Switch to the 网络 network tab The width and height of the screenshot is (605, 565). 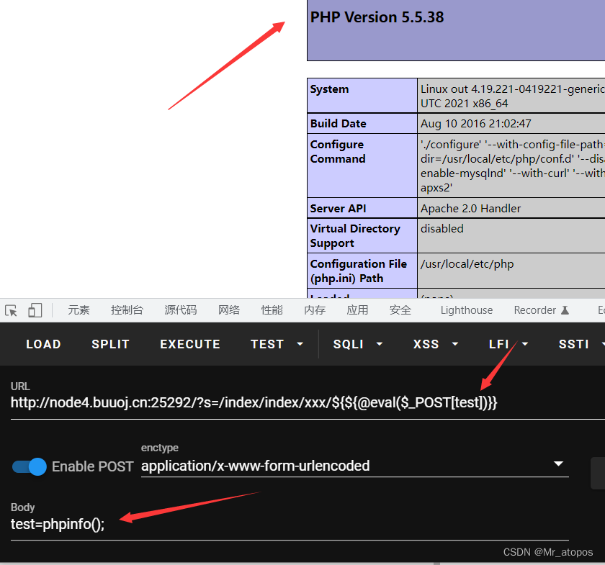[x=229, y=309]
